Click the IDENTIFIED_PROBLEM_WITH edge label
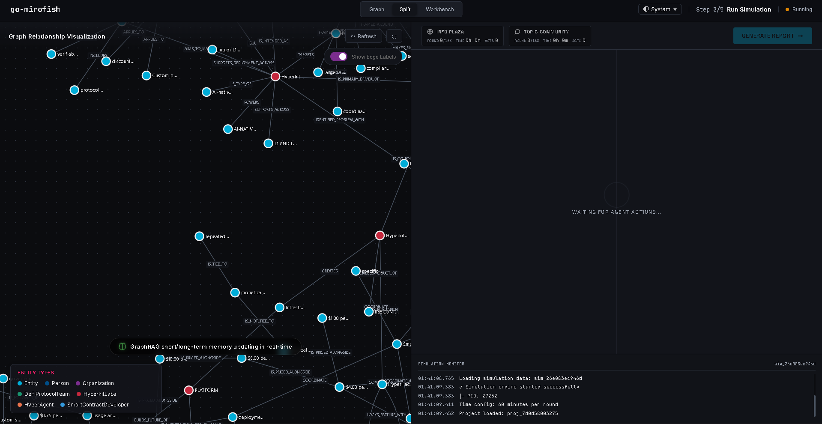Screen dimensions: 822x424 coord(340,120)
